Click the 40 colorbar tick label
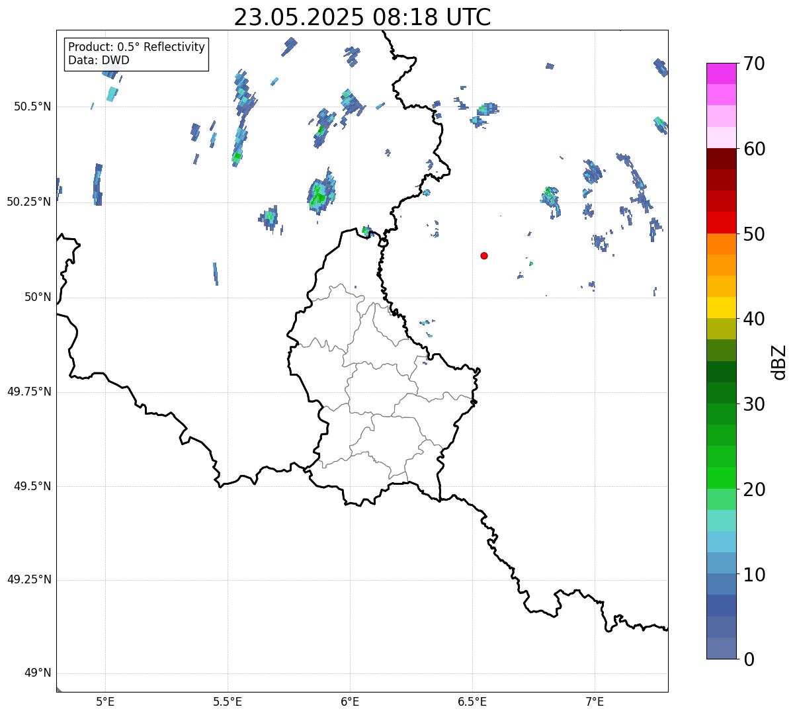The width and height of the screenshot is (795, 715). click(x=754, y=319)
